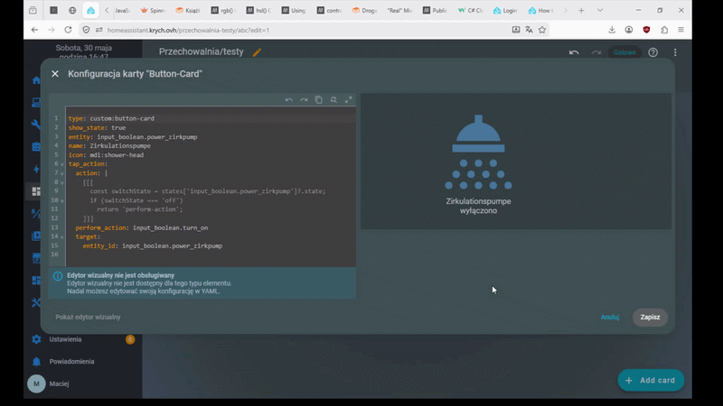This screenshot has height=406, width=723.
Task: Switch to the "Real" Mi browser tab
Action: pyautogui.click(x=399, y=10)
